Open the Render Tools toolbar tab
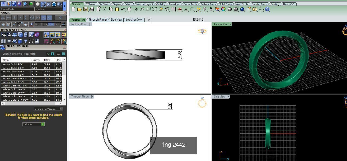The width and height of the screenshot is (347, 161). [259, 4]
